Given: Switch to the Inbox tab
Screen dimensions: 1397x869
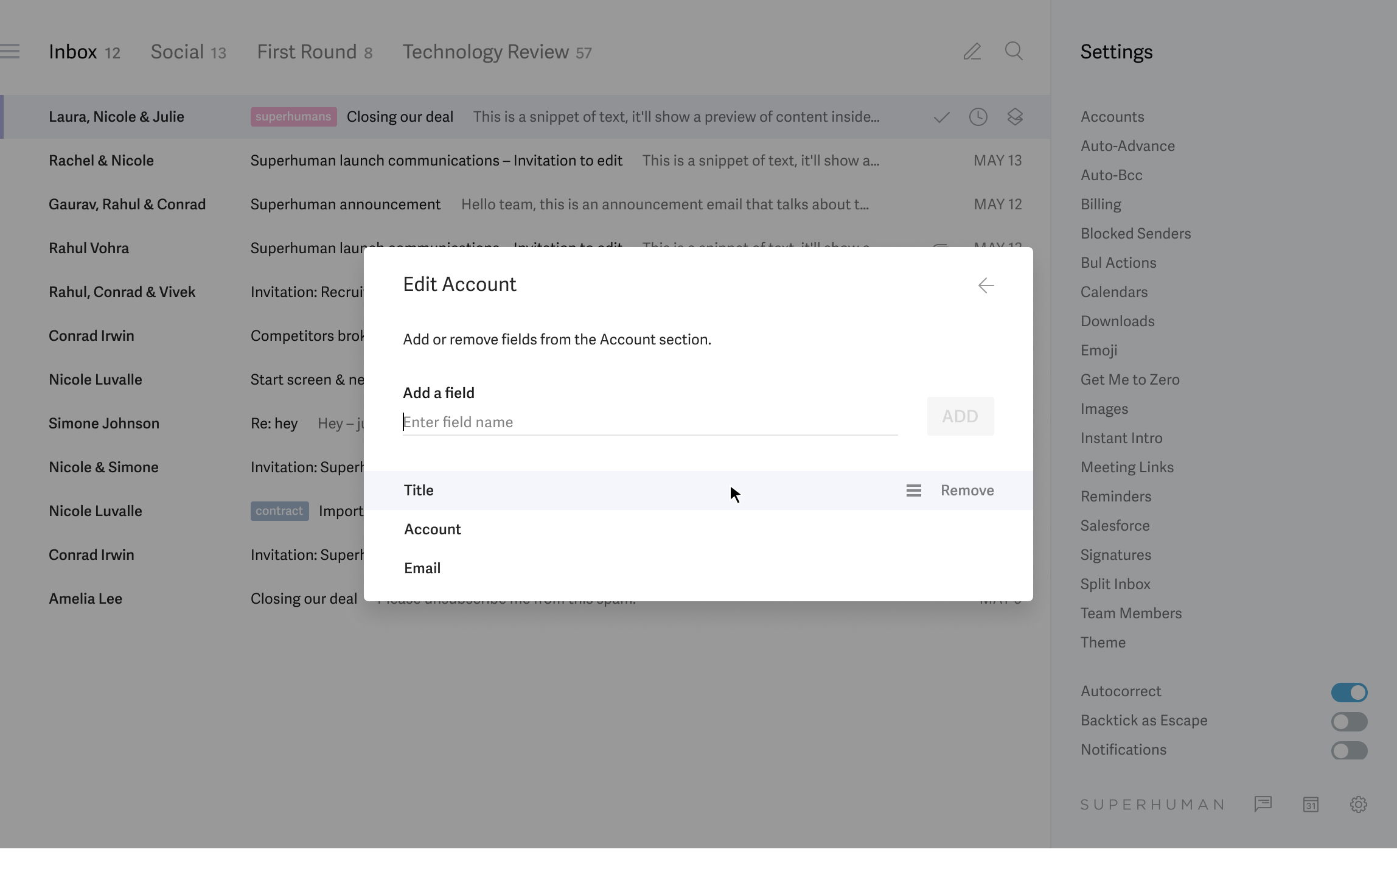Looking at the screenshot, I should [85, 52].
